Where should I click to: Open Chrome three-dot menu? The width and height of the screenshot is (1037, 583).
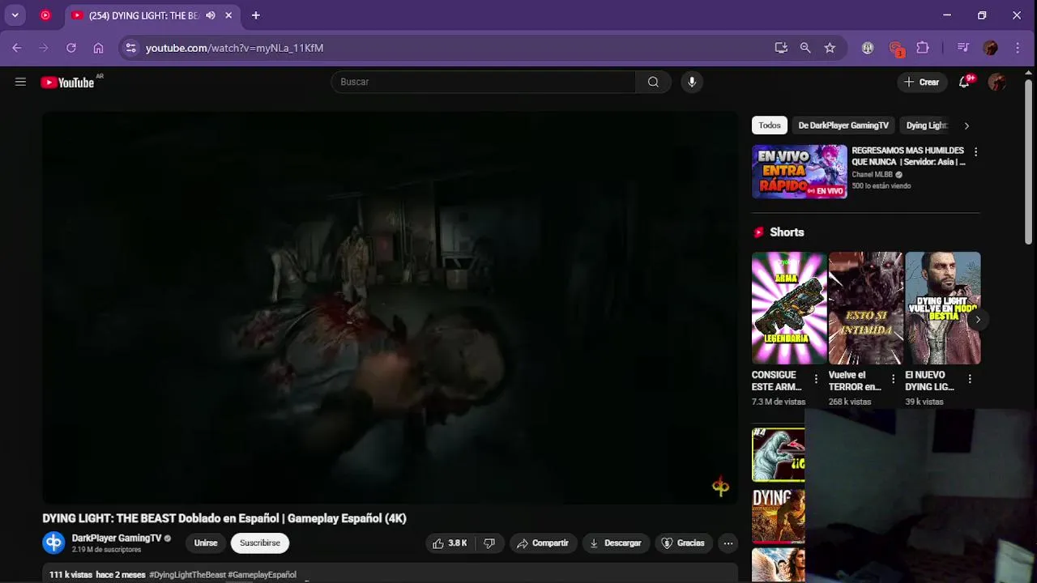pyautogui.click(x=1017, y=48)
